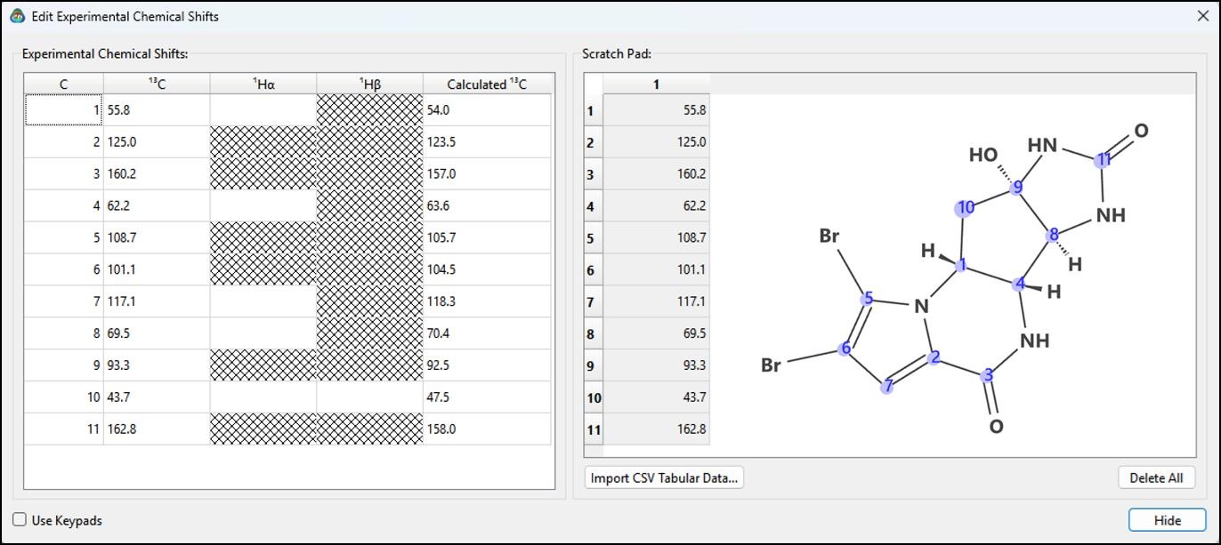Click the empty 1Hα cell for carbon 4
The height and width of the screenshot is (545, 1221).
263,206
